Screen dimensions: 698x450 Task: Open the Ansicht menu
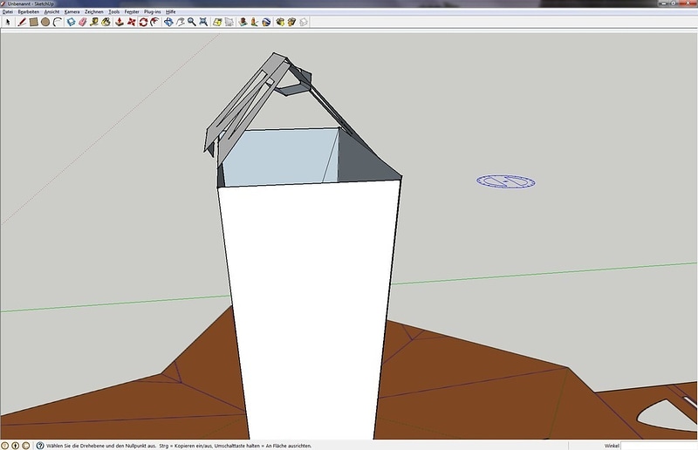click(51, 11)
